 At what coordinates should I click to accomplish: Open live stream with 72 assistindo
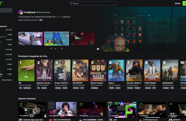(122, 110)
